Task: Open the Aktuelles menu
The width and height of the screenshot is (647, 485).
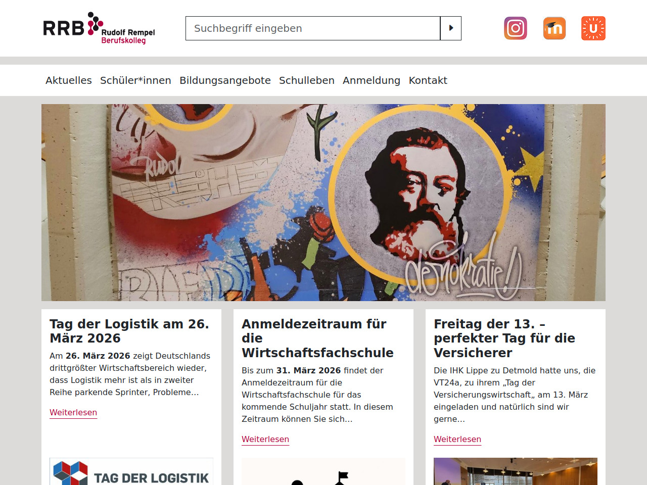Action: click(x=69, y=80)
